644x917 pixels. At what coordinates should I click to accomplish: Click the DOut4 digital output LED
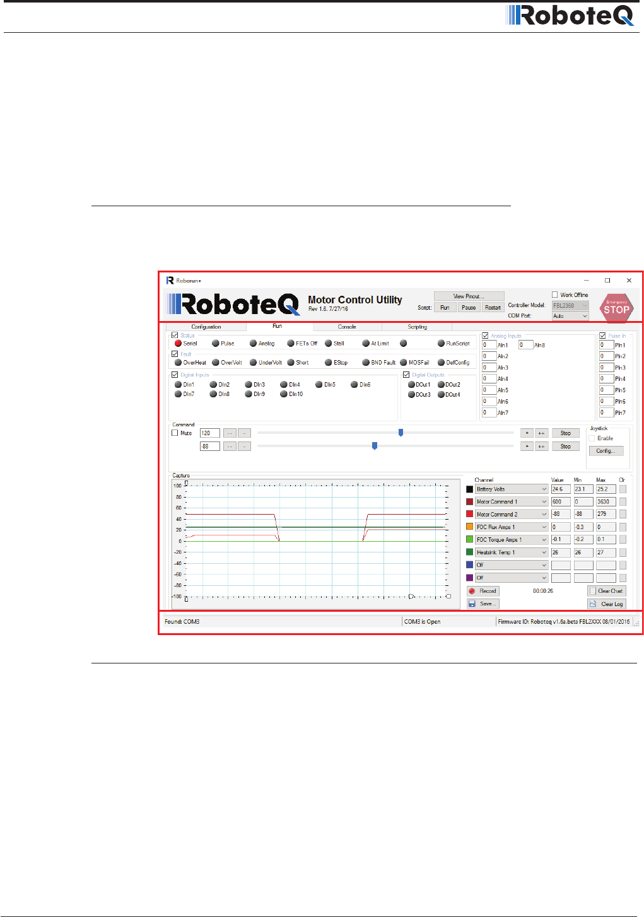coord(441,395)
